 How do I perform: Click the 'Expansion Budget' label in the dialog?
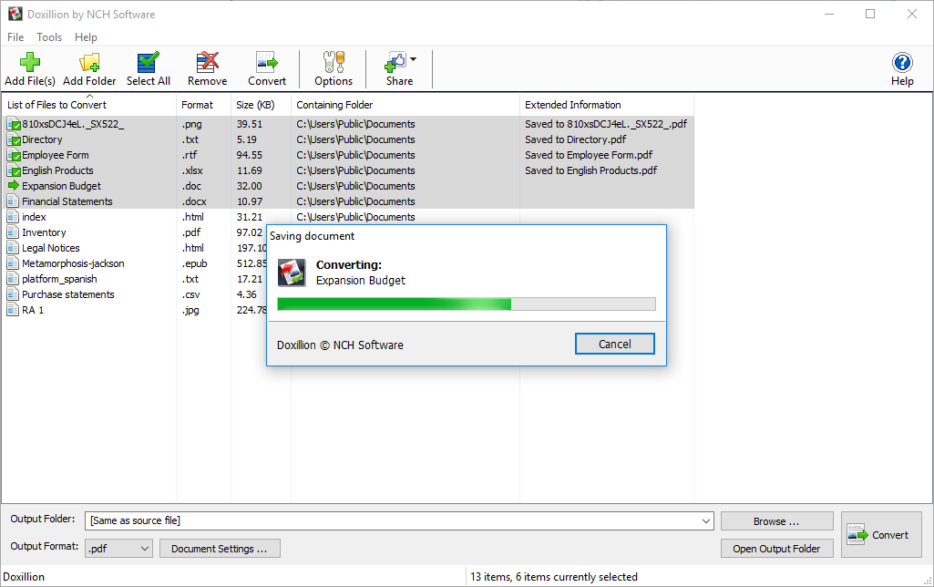click(360, 280)
